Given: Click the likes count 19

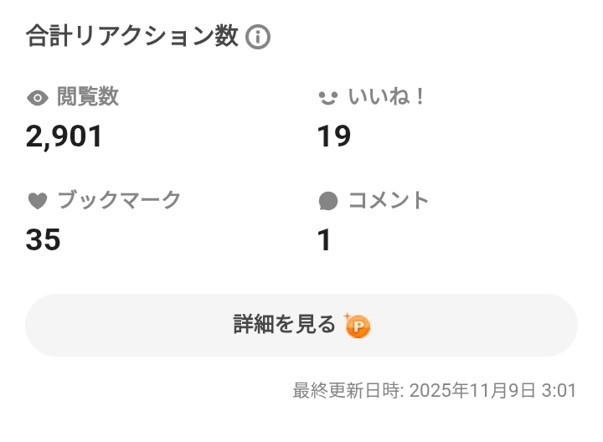Looking at the screenshot, I should [333, 136].
